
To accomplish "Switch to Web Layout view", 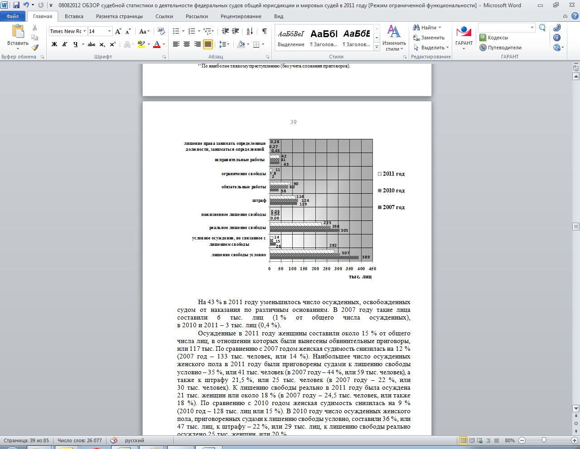I will coord(480,440).
